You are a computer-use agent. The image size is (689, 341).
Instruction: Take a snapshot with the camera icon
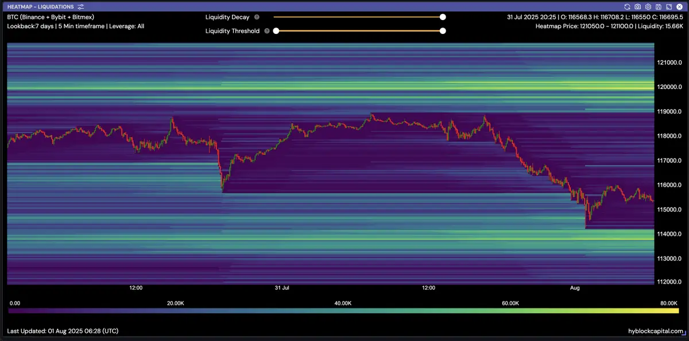click(x=638, y=6)
